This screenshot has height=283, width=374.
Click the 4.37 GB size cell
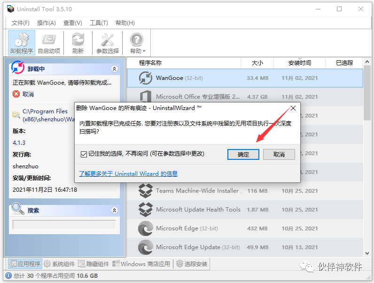(257, 97)
